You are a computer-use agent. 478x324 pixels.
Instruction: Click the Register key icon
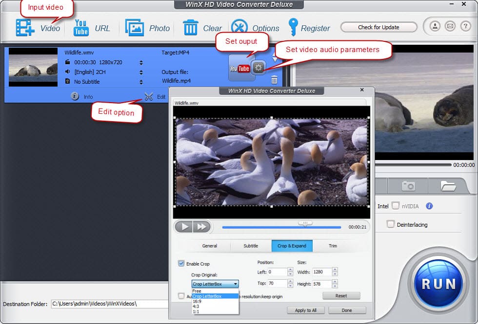293,27
